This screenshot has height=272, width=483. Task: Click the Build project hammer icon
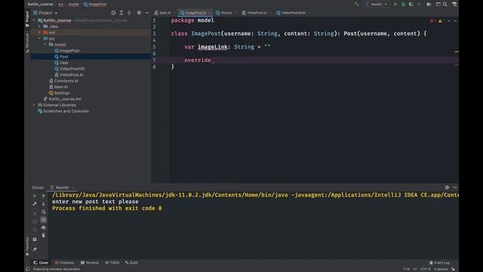[357, 5]
